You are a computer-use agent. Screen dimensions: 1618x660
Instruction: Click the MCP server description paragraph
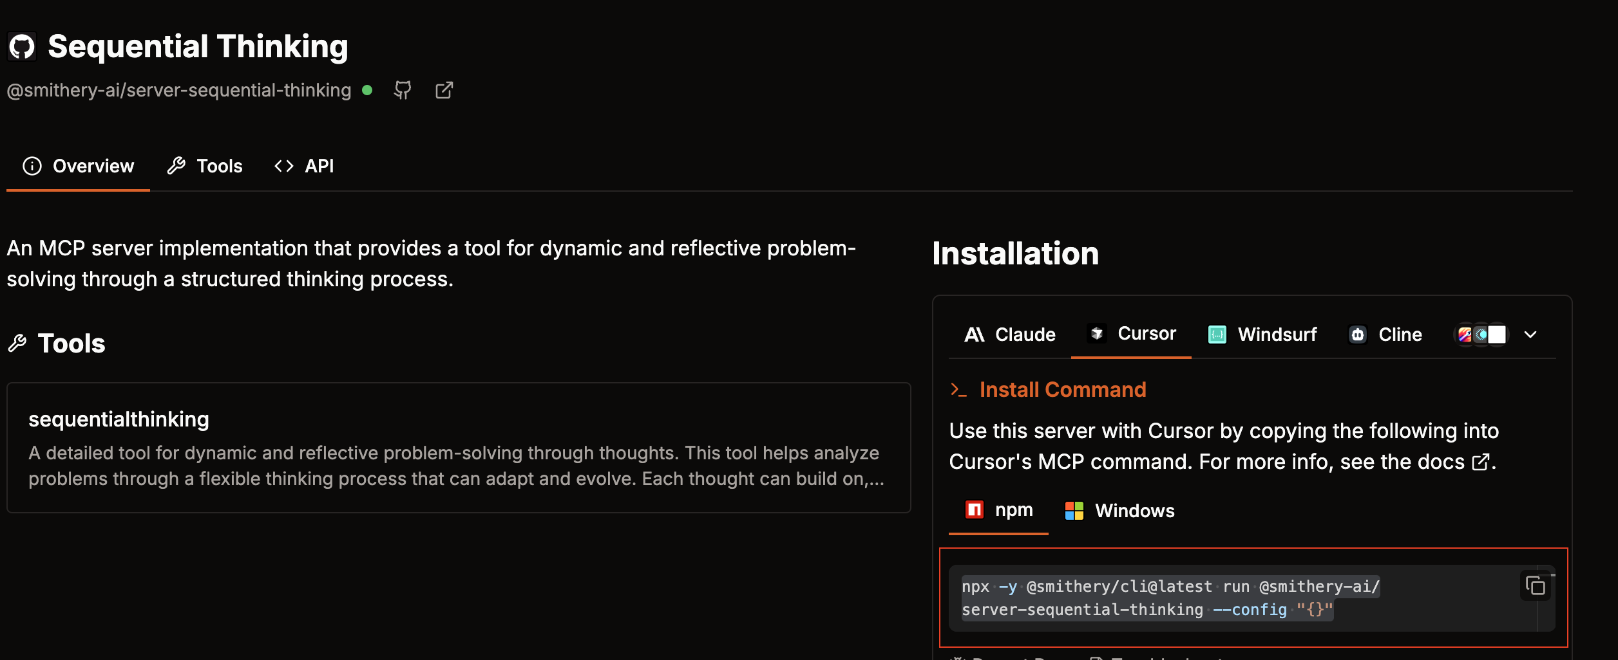click(432, 264)
